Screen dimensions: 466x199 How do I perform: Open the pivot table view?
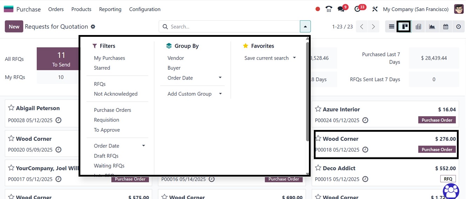[x=418, y=27]
